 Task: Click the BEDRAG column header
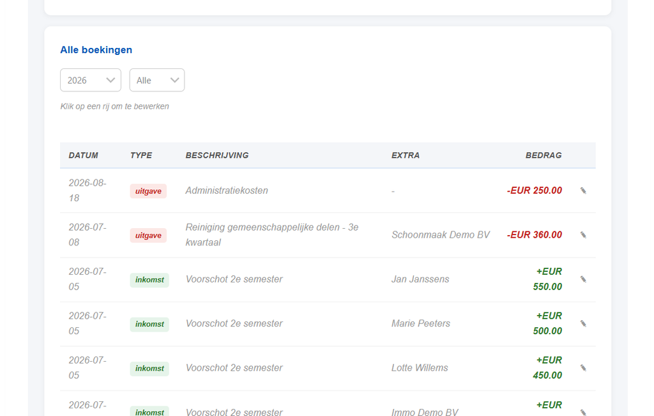[544, 155]
